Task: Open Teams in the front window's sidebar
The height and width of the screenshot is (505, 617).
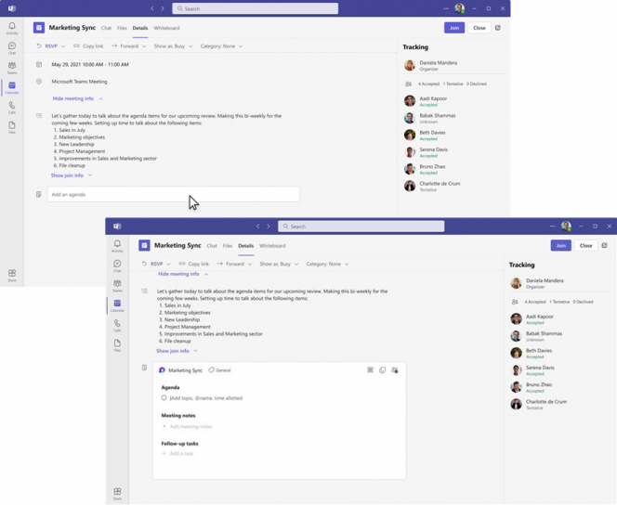Action: (117, 286)
